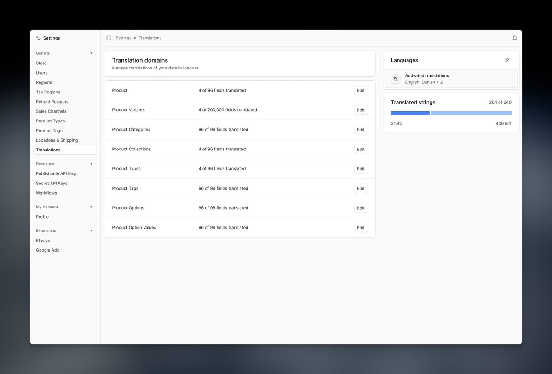
Task: Click the 'Translated strings' heading
Action: click(413, 102)
